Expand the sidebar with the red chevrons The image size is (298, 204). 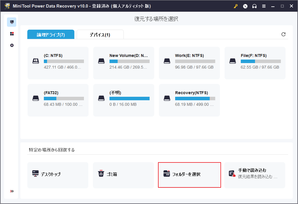(12, 191)
